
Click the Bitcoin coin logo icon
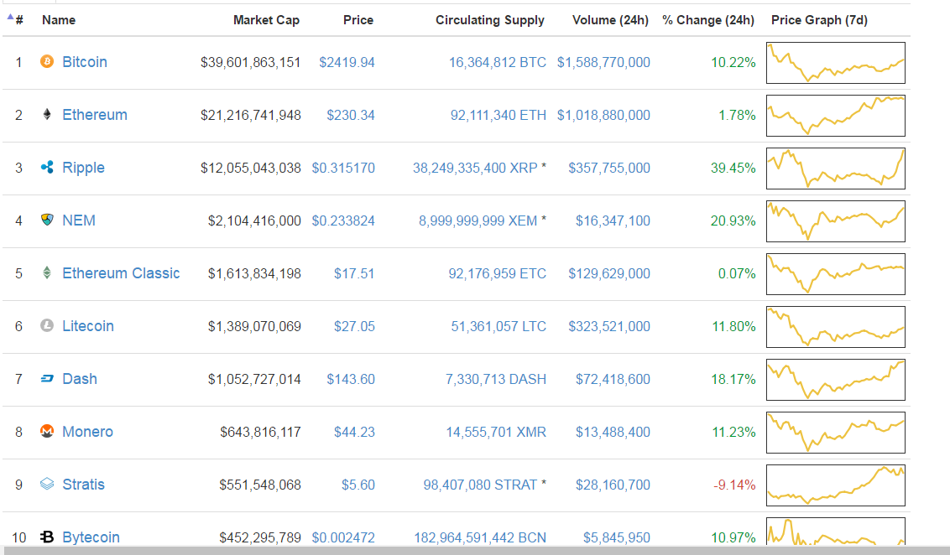pyautogui.click(x=47, y=62)
